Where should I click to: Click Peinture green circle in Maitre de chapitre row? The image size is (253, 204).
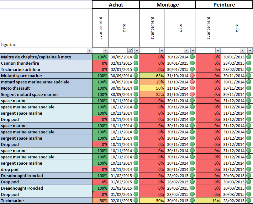(249, 57)
